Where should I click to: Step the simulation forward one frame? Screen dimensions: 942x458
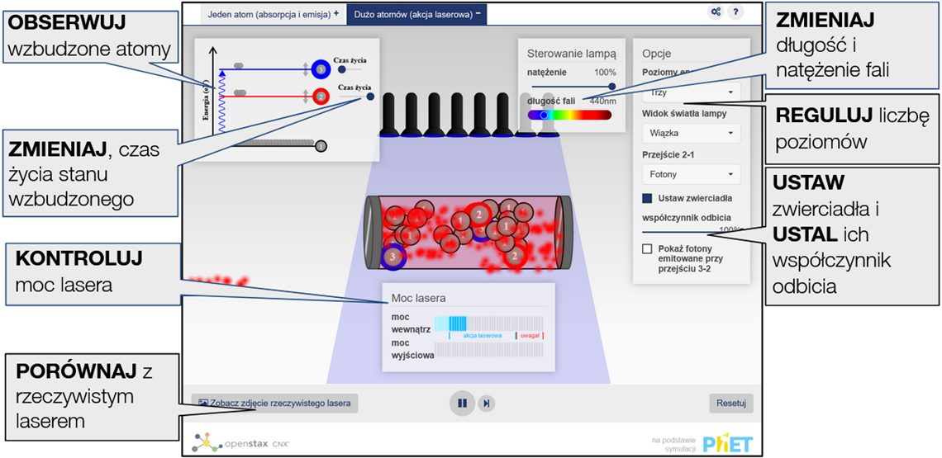coord(488,403)
